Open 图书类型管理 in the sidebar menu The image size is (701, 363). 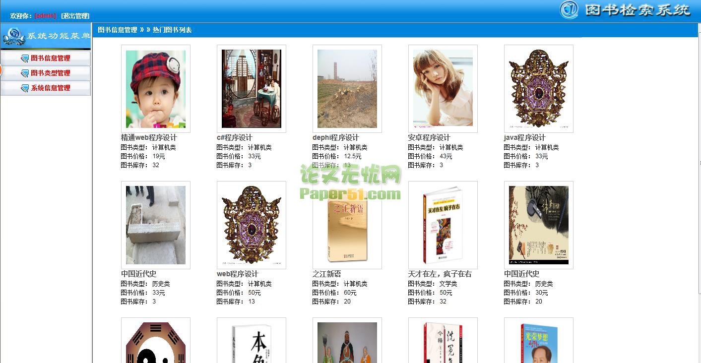tap(51, 73)
